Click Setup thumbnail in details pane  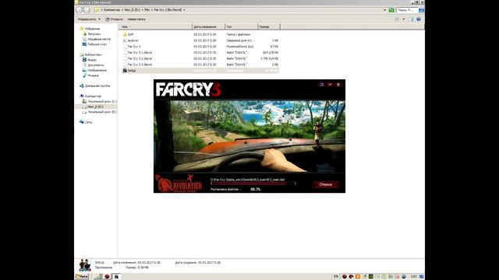pyautogui.click(x=85, y=265)
